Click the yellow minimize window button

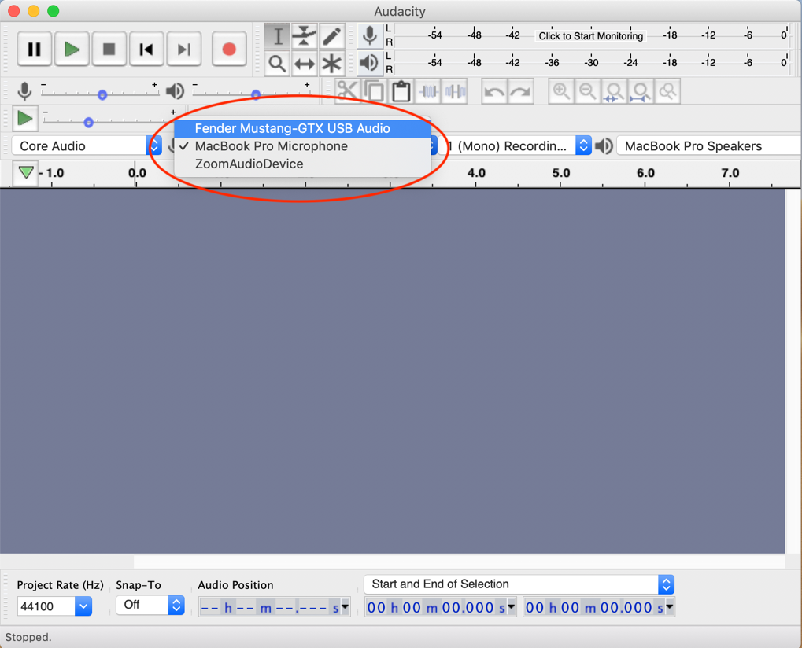[x=34, y=11]
